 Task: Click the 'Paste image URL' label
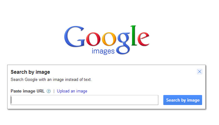(28, 91)
